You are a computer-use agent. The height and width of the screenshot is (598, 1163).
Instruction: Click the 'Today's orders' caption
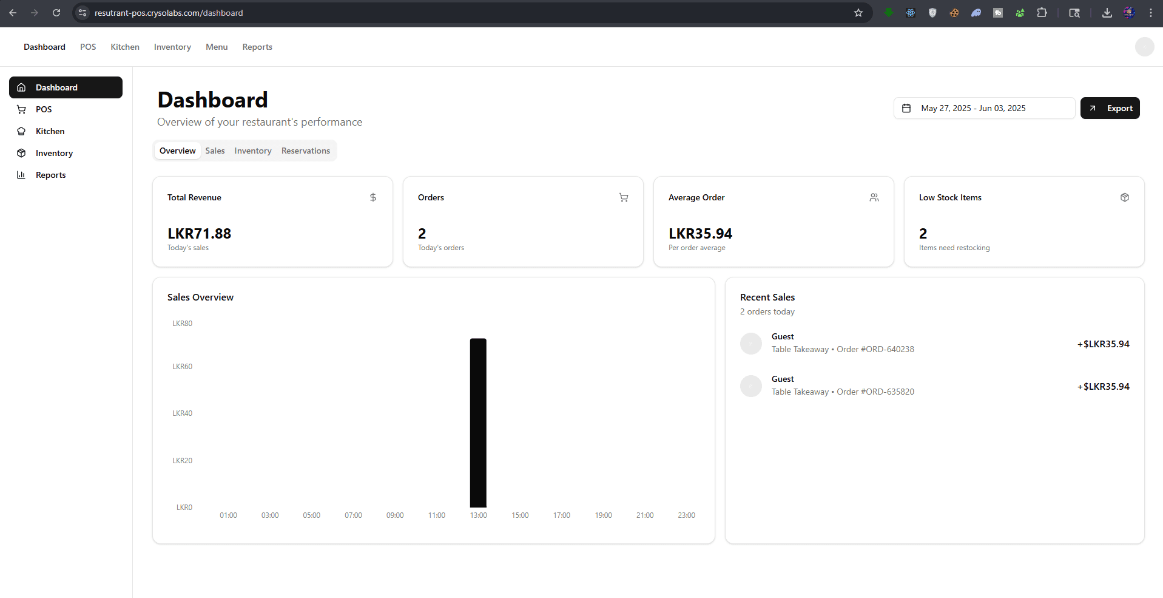tap(441, 248)
